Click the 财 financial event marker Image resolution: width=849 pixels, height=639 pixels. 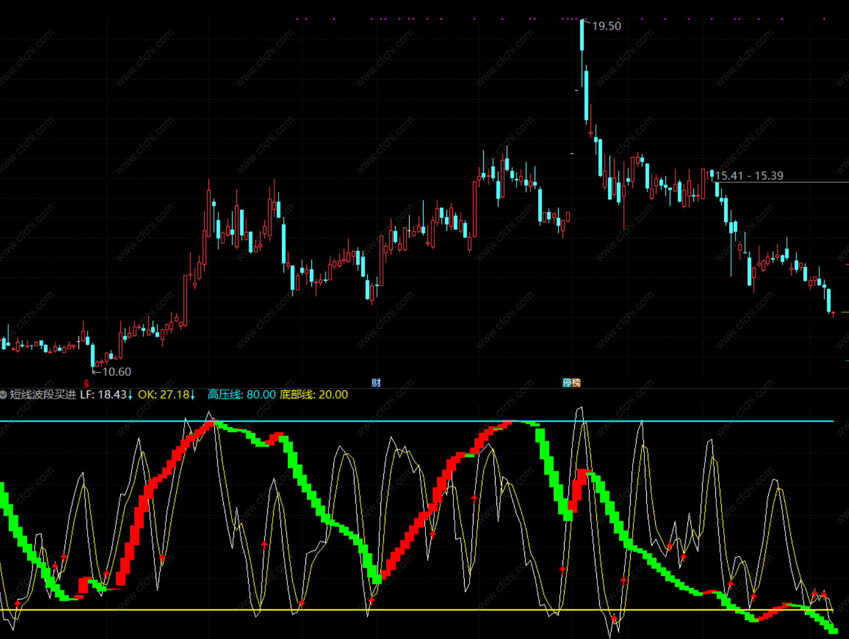pyautogui.click(x=376, y=383)
